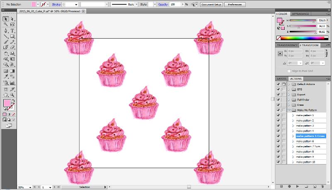332x190 pixels.
Task: Open the fill color dropdown in control bar
Action: (x=38, y=4)
